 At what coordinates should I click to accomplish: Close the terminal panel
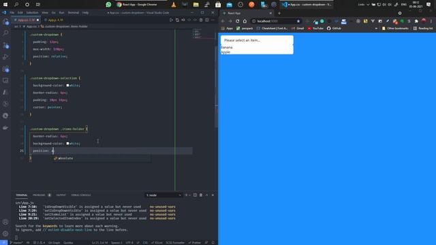tap(213, 195)
